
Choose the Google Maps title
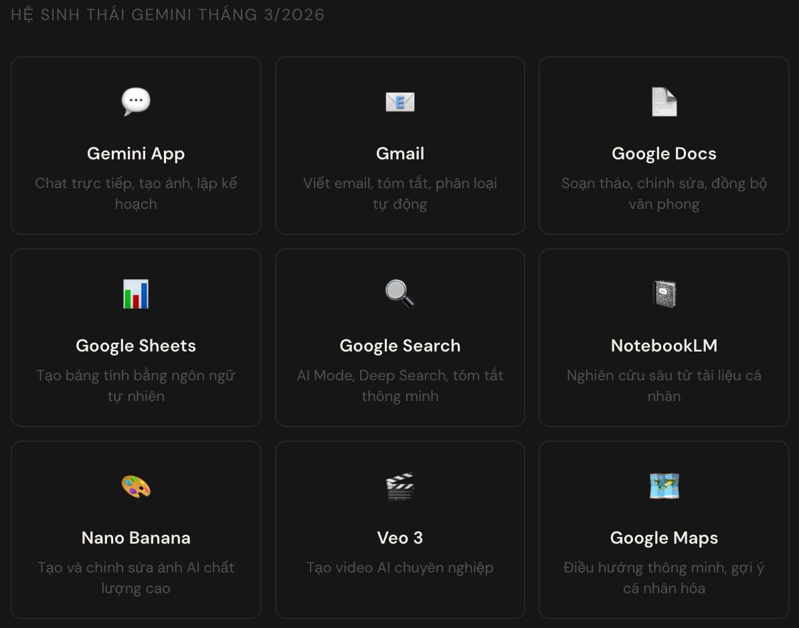click(x=664, y=538)
